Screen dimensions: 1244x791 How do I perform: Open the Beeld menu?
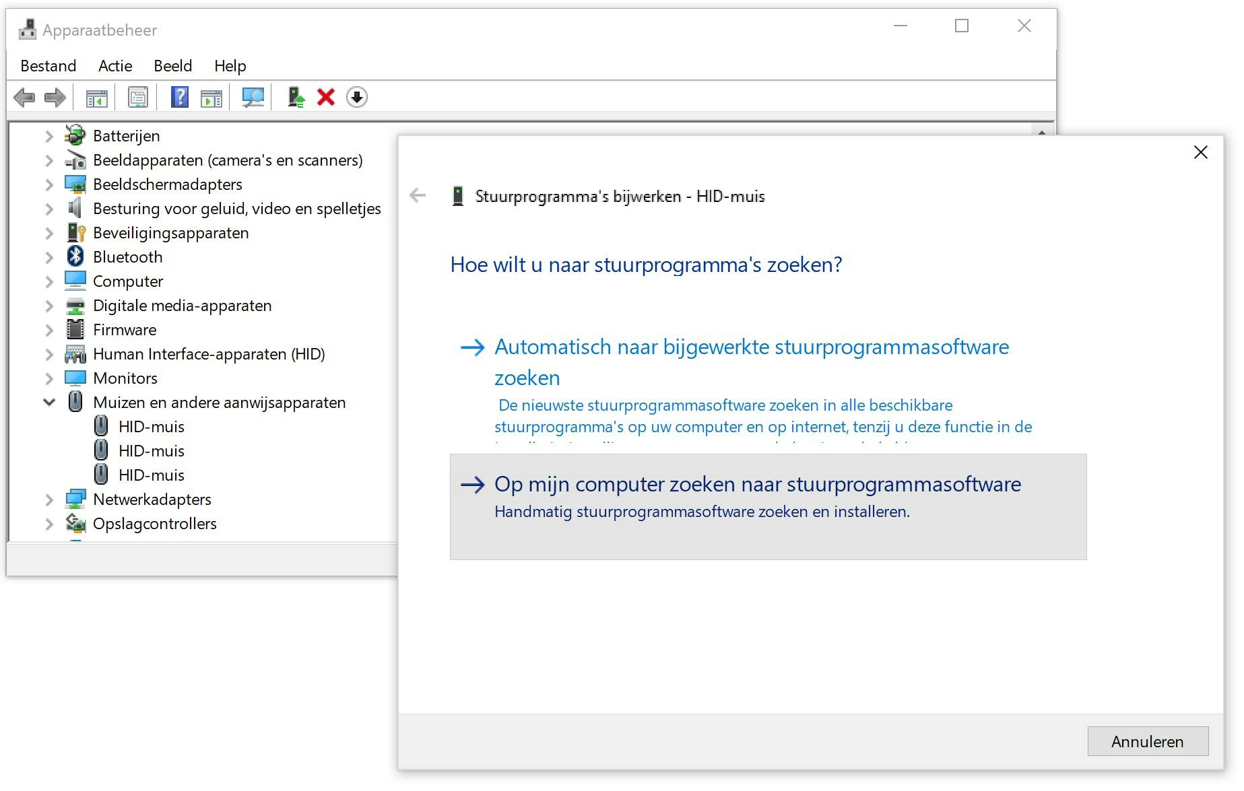tap(173, 66)
